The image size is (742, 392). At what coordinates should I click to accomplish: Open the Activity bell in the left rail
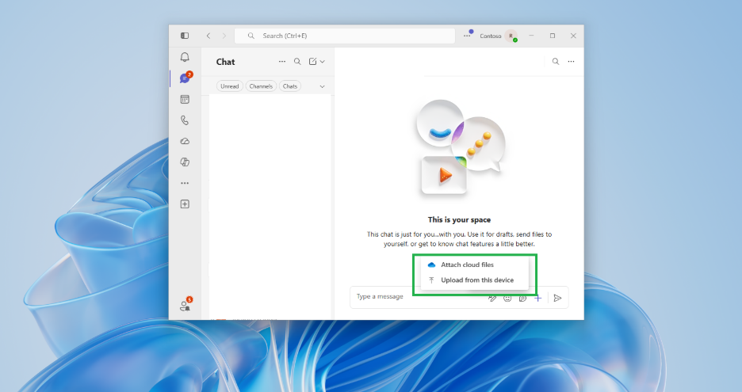click(185, 57)
